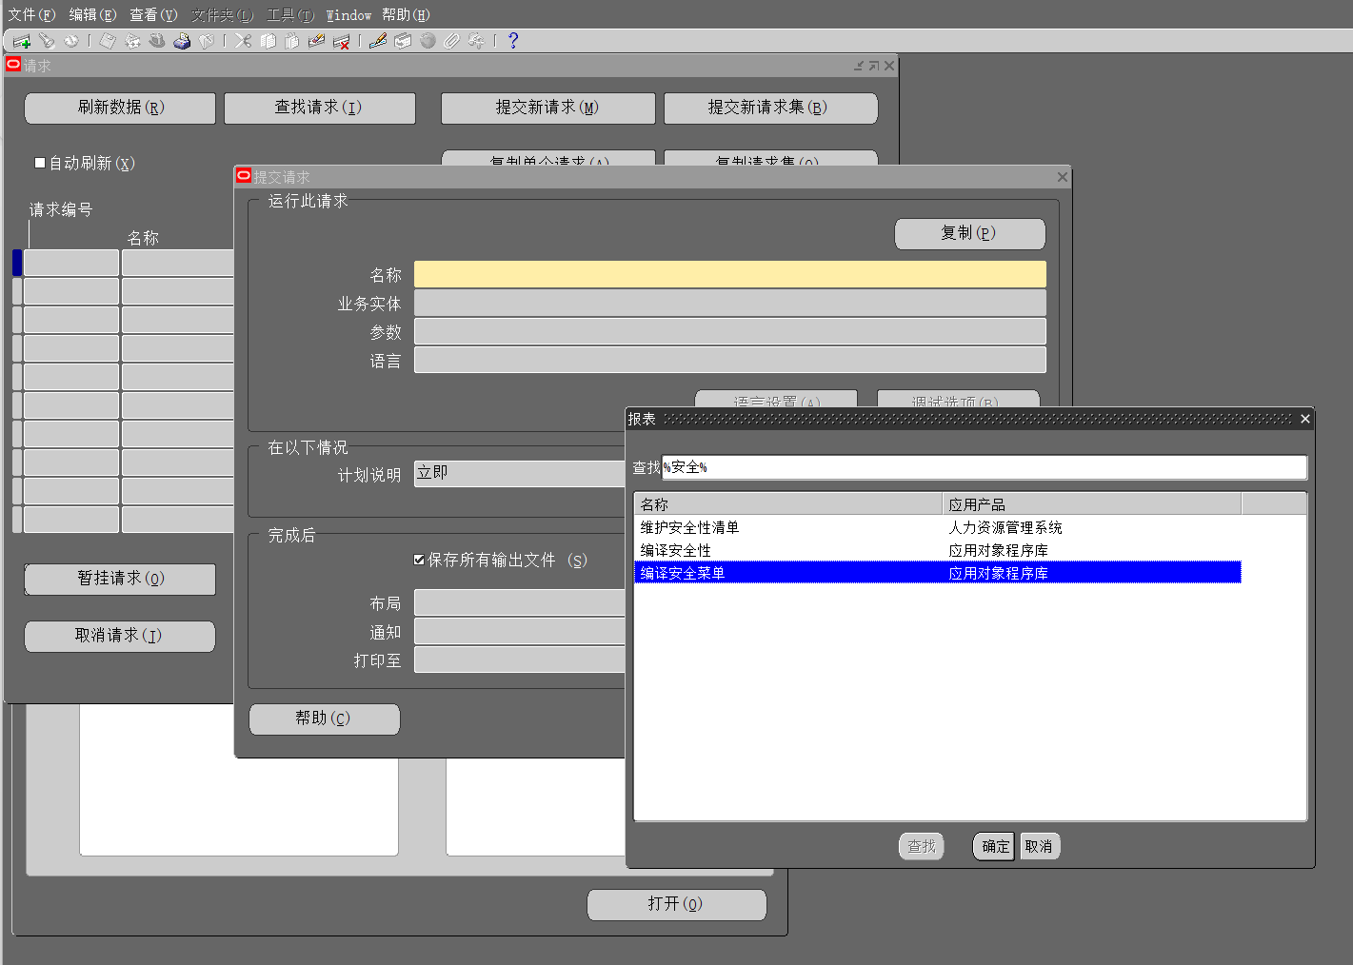Click the Find flashlight toolbar icon
Viewport: 1353px width, 965px height.
tap(47, 41)
